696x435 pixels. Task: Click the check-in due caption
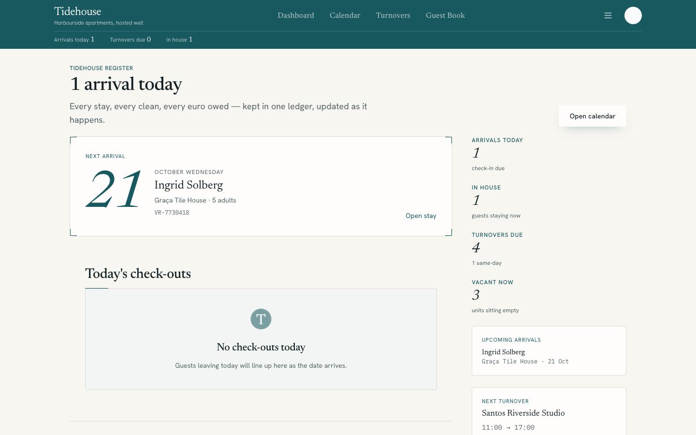488,169
